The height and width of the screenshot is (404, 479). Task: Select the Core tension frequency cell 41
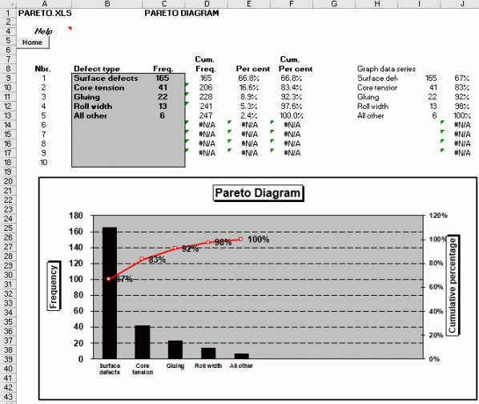coord(163,87)
